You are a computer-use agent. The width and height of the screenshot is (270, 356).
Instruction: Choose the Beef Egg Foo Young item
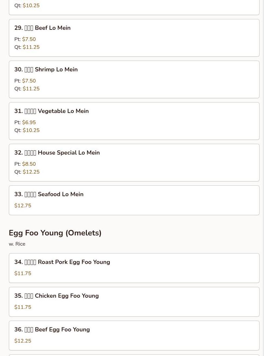(x=52, y=329)
